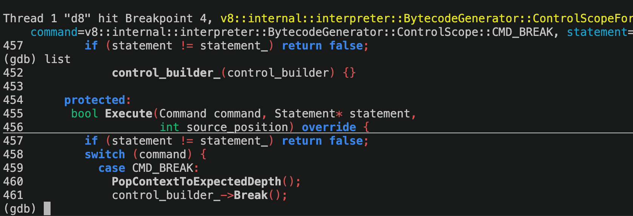Click the 'bool' type keyword
This screenshot has height=216, width=633.
[85, 114]
